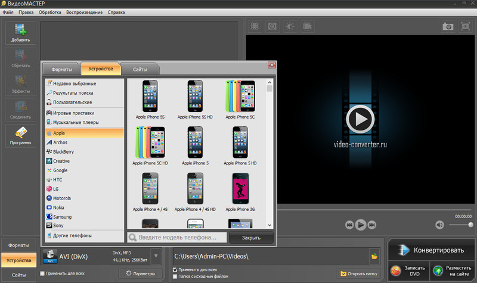477x283 pixels.
Task: Select Музыкальные плееры category
Action: tap(85, 122)
